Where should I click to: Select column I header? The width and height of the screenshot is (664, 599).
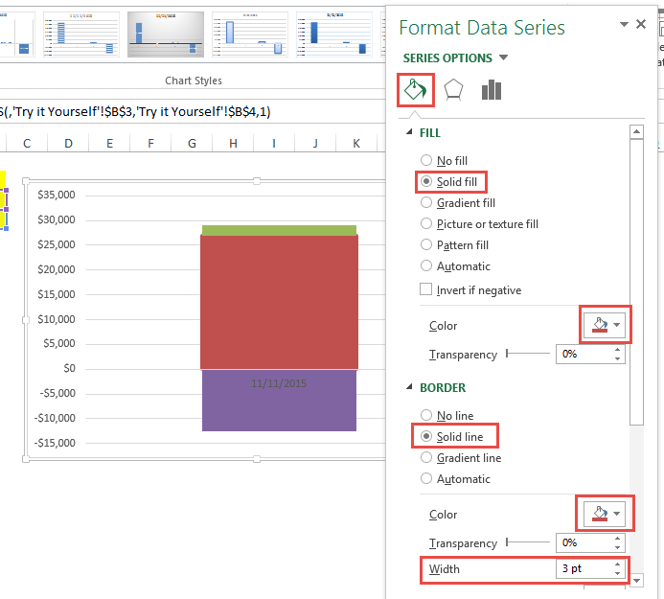[274, 143]
